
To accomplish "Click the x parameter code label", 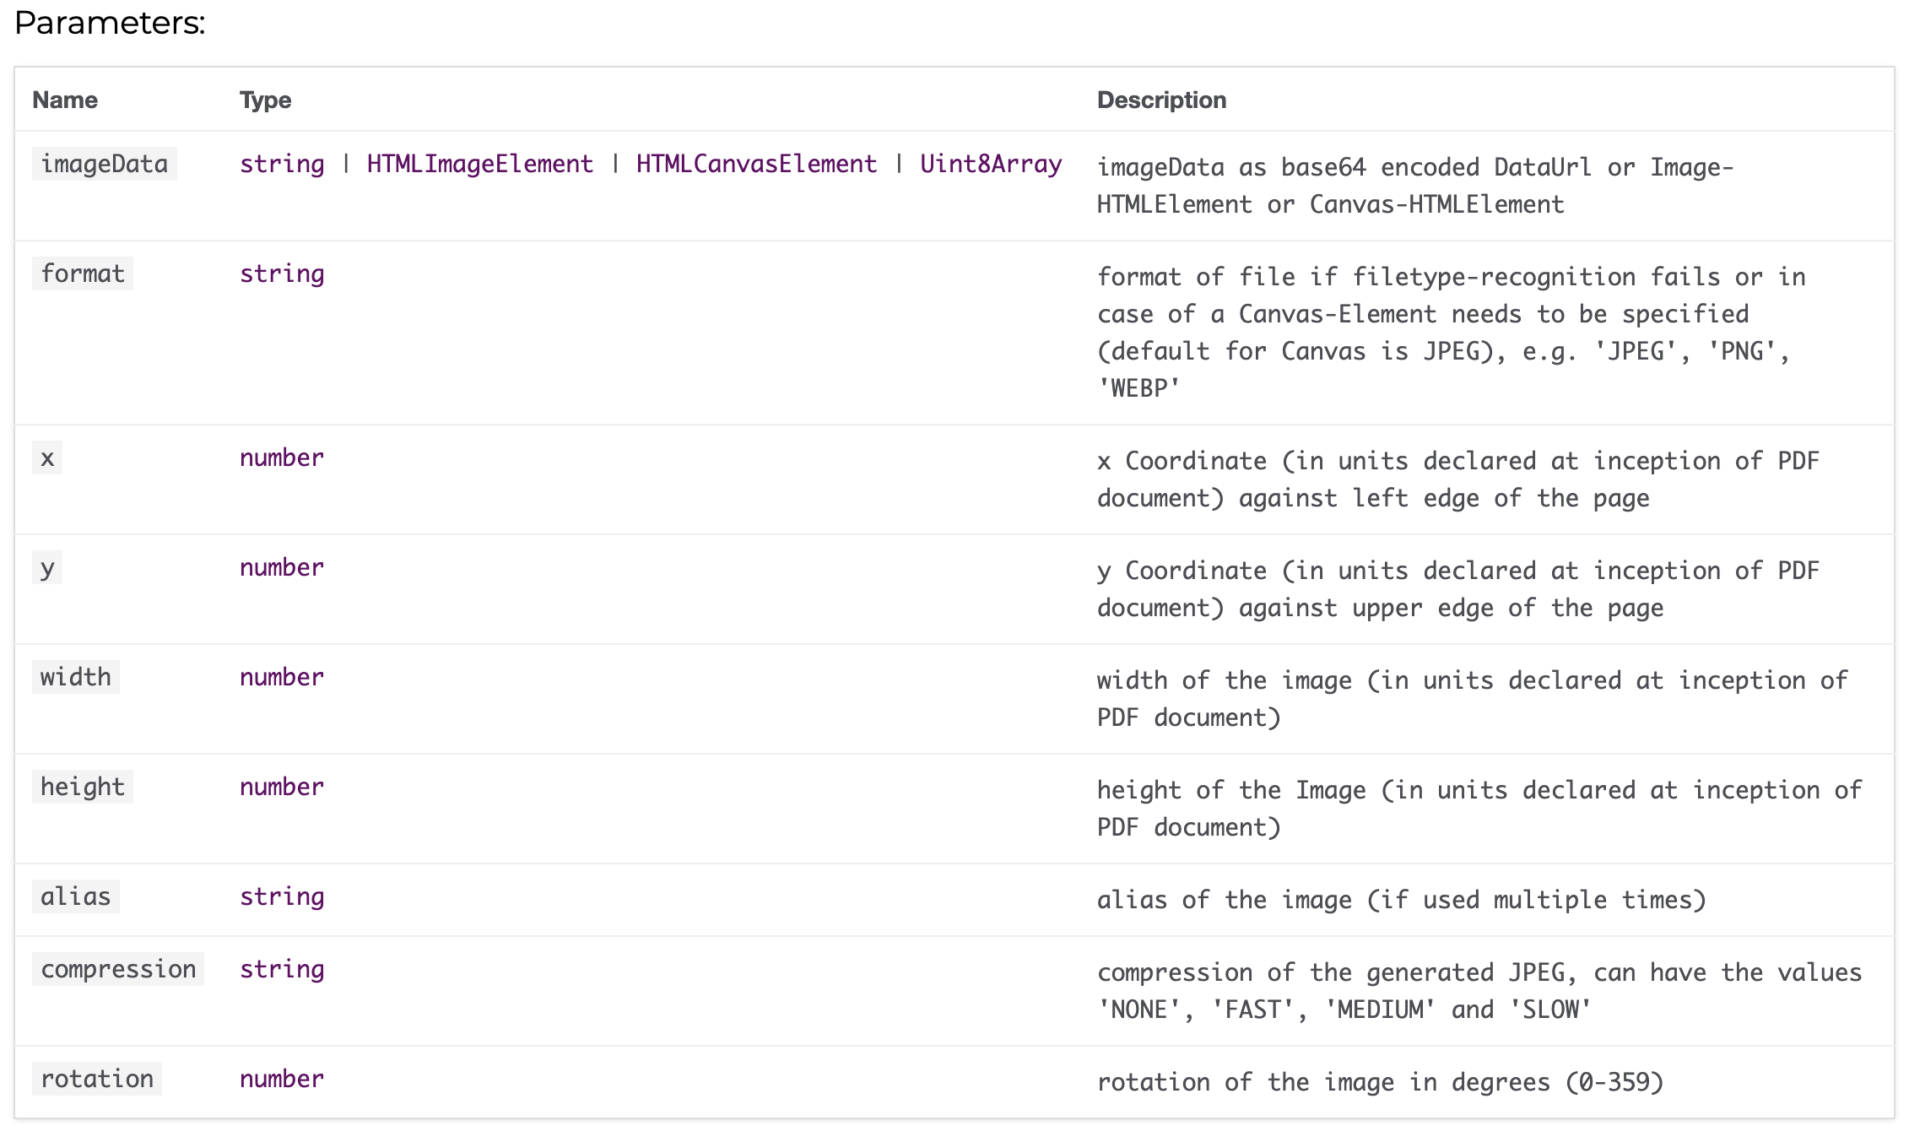I will pyautogui.click(x=47, y=458).
